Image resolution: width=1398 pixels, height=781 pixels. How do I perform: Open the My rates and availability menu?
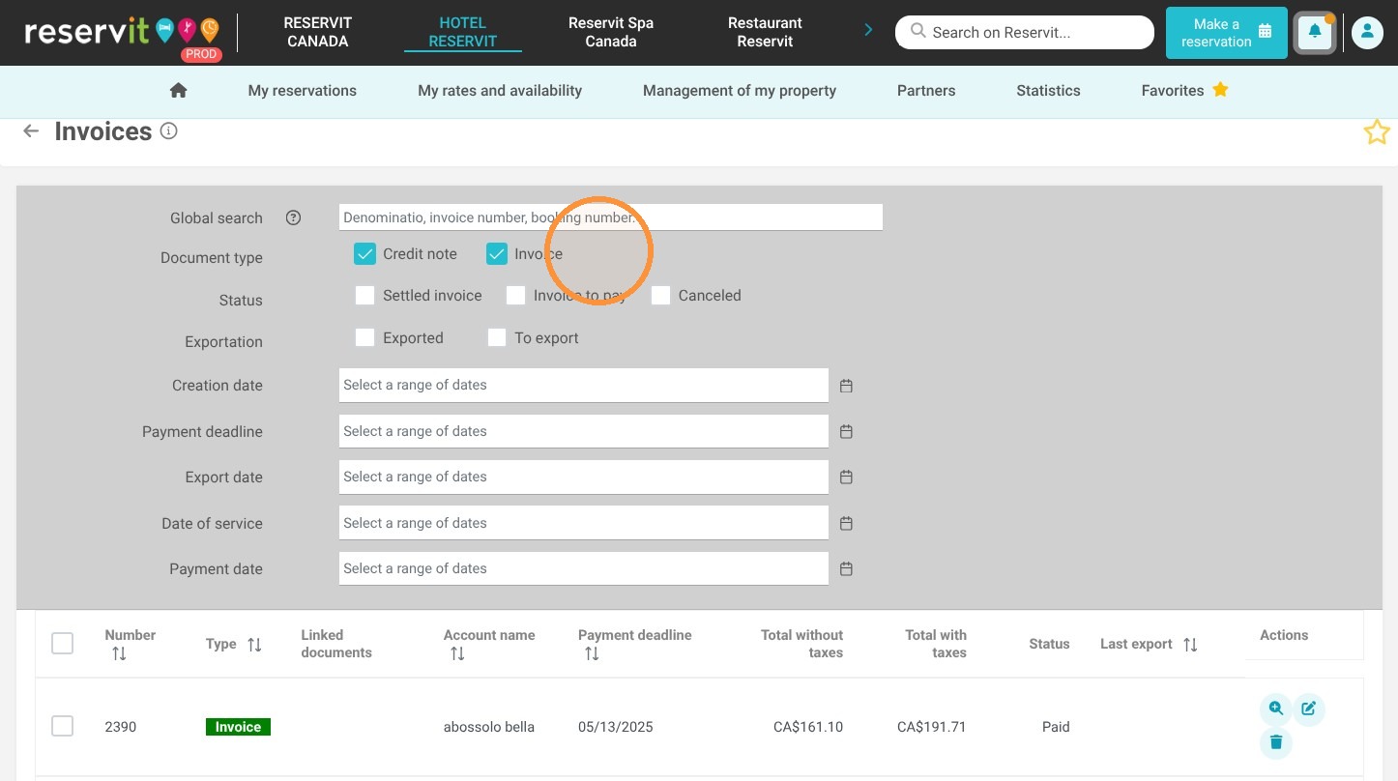(x=500, y=91)
